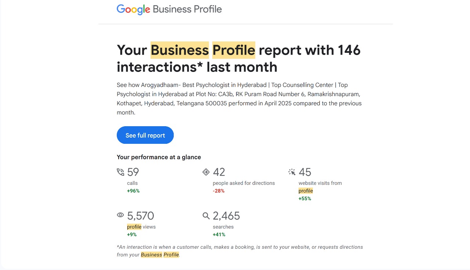Click the -28% directions change

point(218,191)
